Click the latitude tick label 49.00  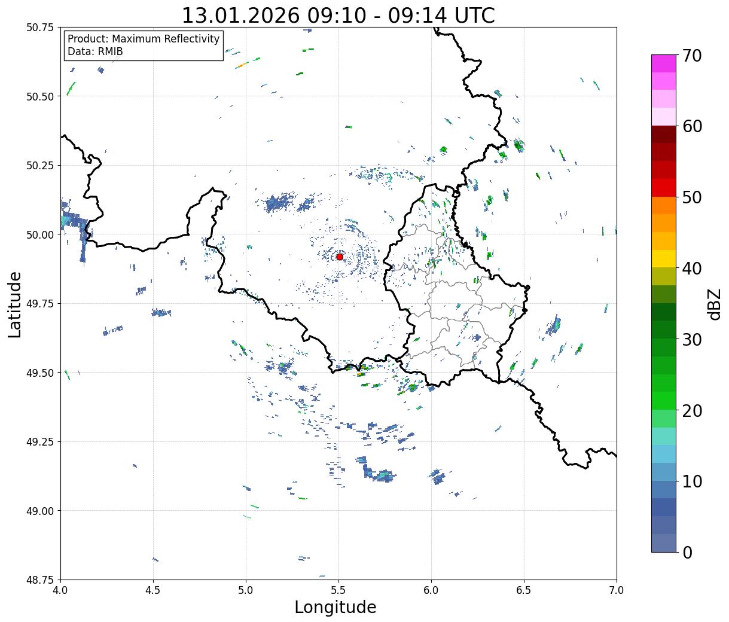pos(41,511)
